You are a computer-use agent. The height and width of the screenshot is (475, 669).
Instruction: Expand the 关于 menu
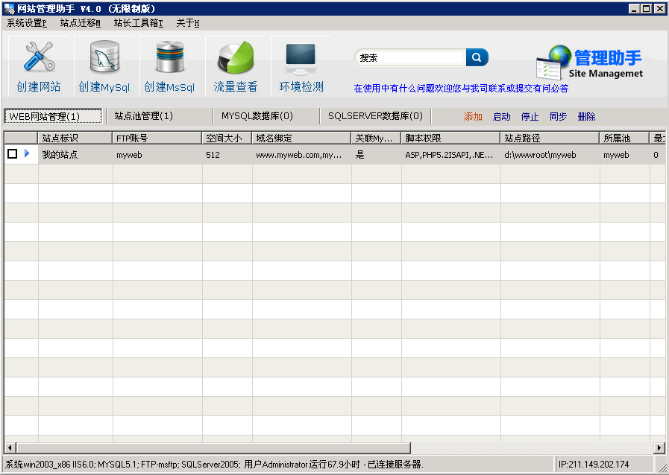[187, 23]
